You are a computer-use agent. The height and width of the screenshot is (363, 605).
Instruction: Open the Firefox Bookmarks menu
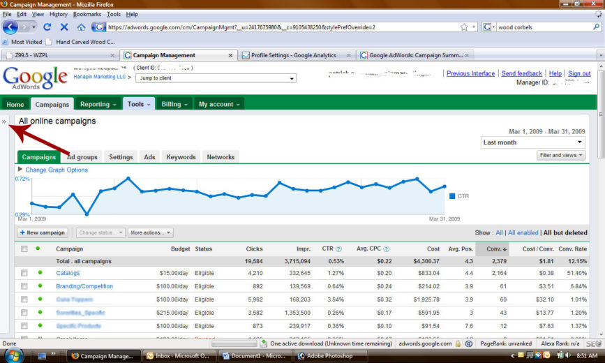87,14
